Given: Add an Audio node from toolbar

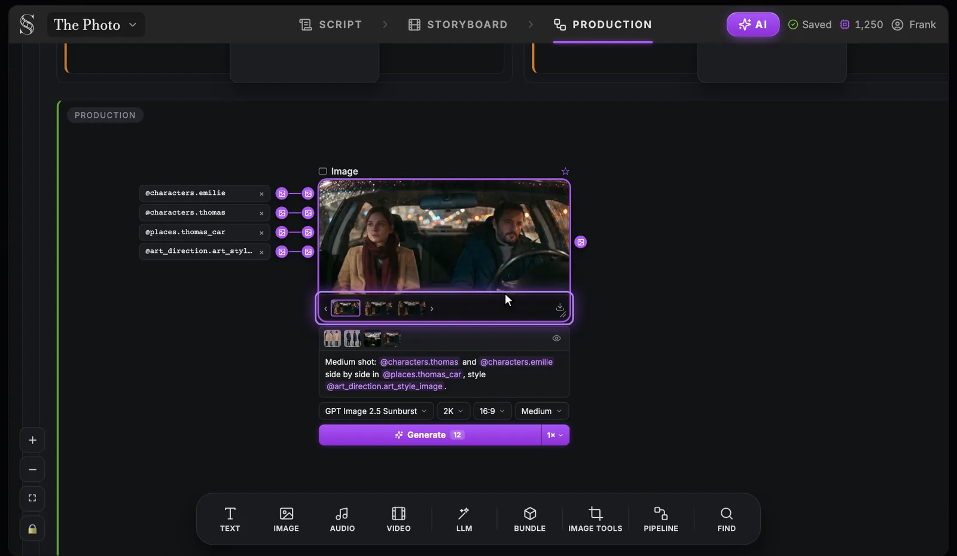Looking at the screenshot, I should click(342, 519).
